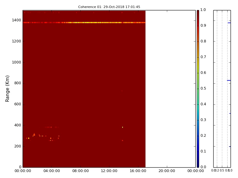Click the colorbar 0.6 label
Screen dimensions: 238x178
coord(203,73)
